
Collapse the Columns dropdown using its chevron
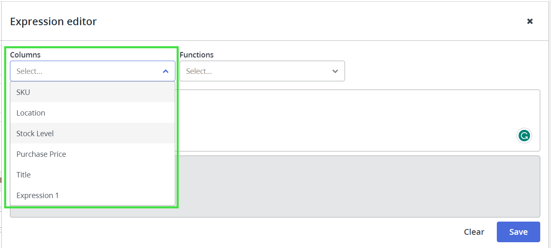point(165,71)
